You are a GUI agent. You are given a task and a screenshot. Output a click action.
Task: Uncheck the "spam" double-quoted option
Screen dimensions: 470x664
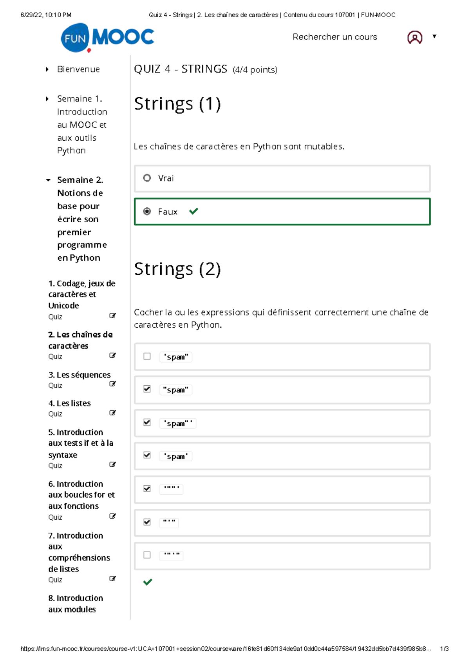pyautogui.click(x=147, y=389)
